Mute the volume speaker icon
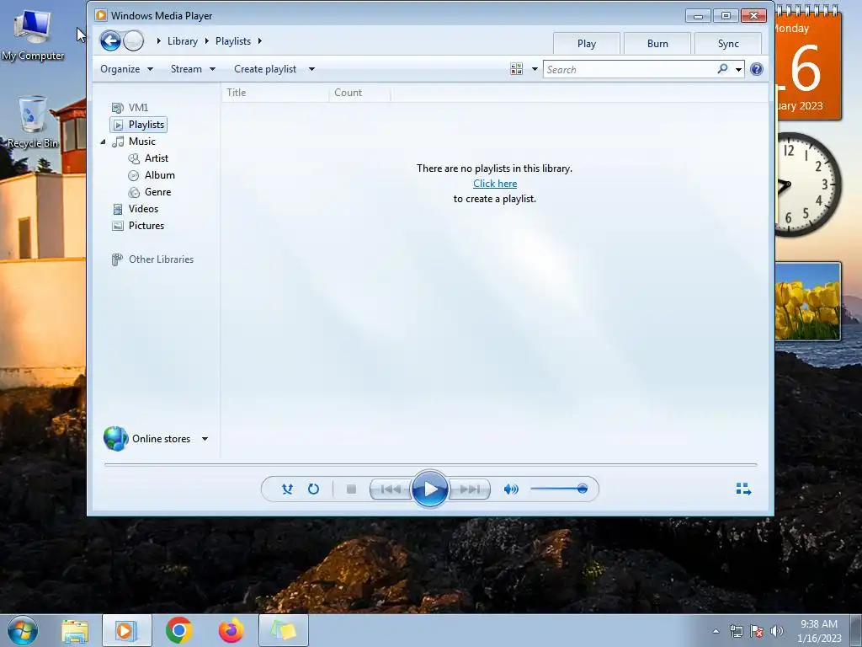 (511, 489)
